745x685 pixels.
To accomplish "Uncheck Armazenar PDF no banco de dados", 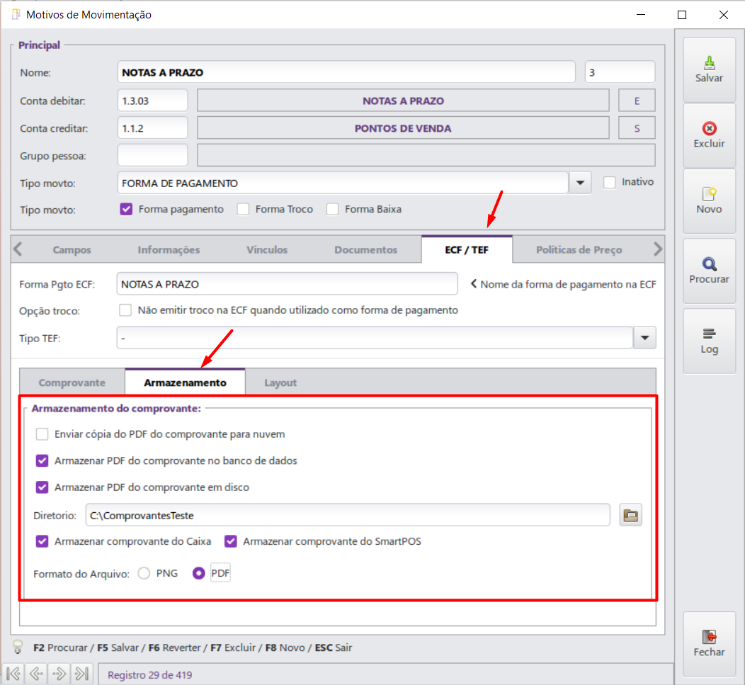I will coord(42,460).
